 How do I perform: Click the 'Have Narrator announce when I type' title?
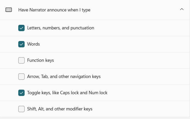point(54,10)
